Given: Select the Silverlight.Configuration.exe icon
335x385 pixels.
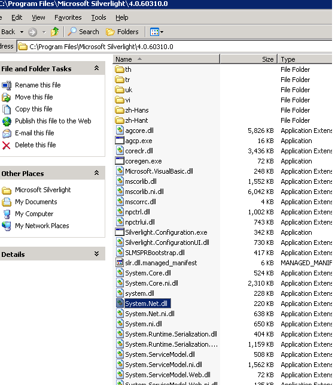Looking at the screenshot, I should pos(120,232).
